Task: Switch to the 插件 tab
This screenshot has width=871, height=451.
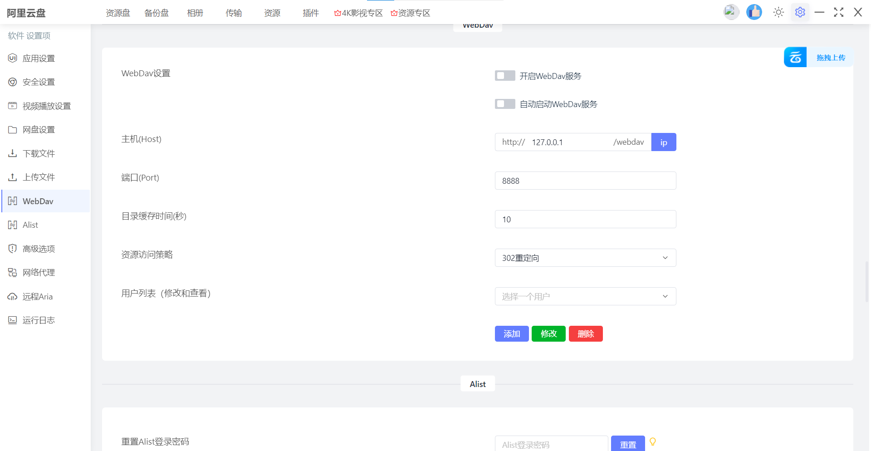Action: coord(311,13)
